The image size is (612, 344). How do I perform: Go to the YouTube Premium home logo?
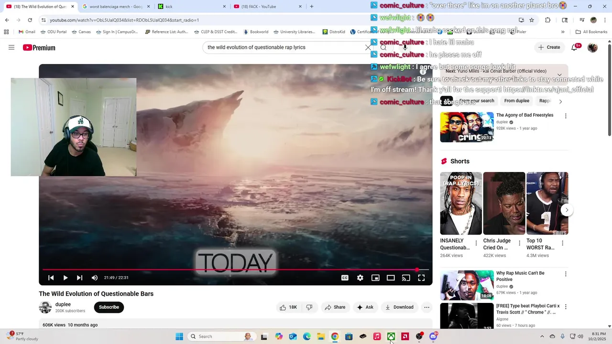[39, 47]
